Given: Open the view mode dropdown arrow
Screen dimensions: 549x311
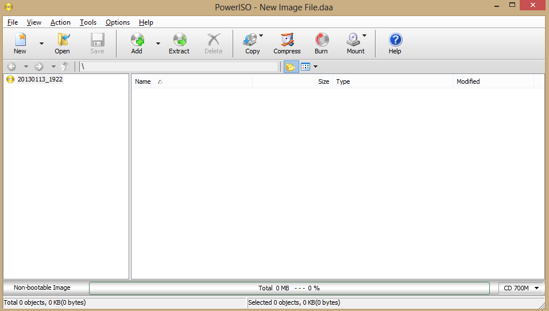Looking at the screenshot, I should (x=315, y=67).
